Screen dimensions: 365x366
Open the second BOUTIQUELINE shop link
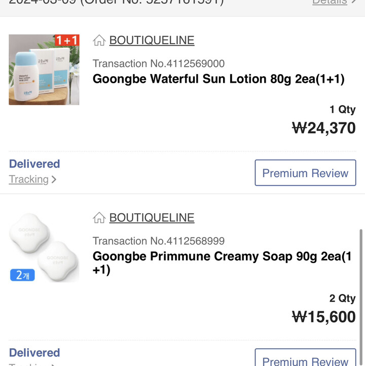click(152, 218)
